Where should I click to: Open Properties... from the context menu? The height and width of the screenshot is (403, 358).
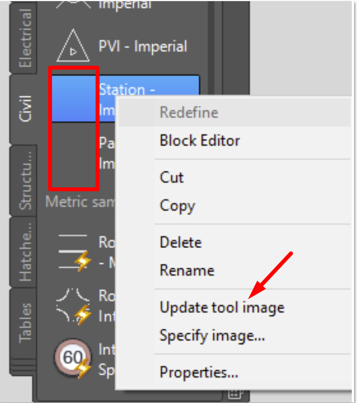pos(199,372)
